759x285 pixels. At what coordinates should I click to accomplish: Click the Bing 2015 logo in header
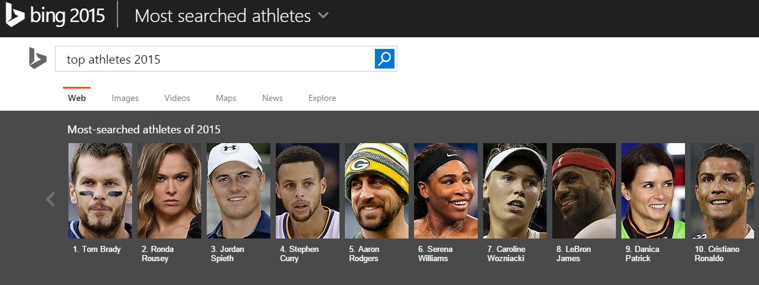[x=56, y=16]
